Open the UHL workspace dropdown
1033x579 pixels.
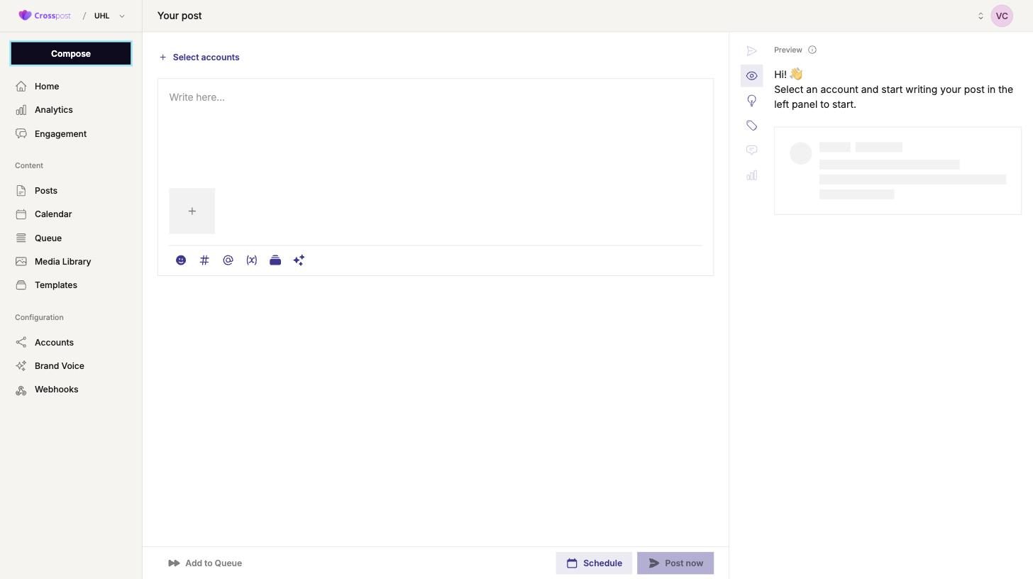pyautogui.click(x=109, y=16)
